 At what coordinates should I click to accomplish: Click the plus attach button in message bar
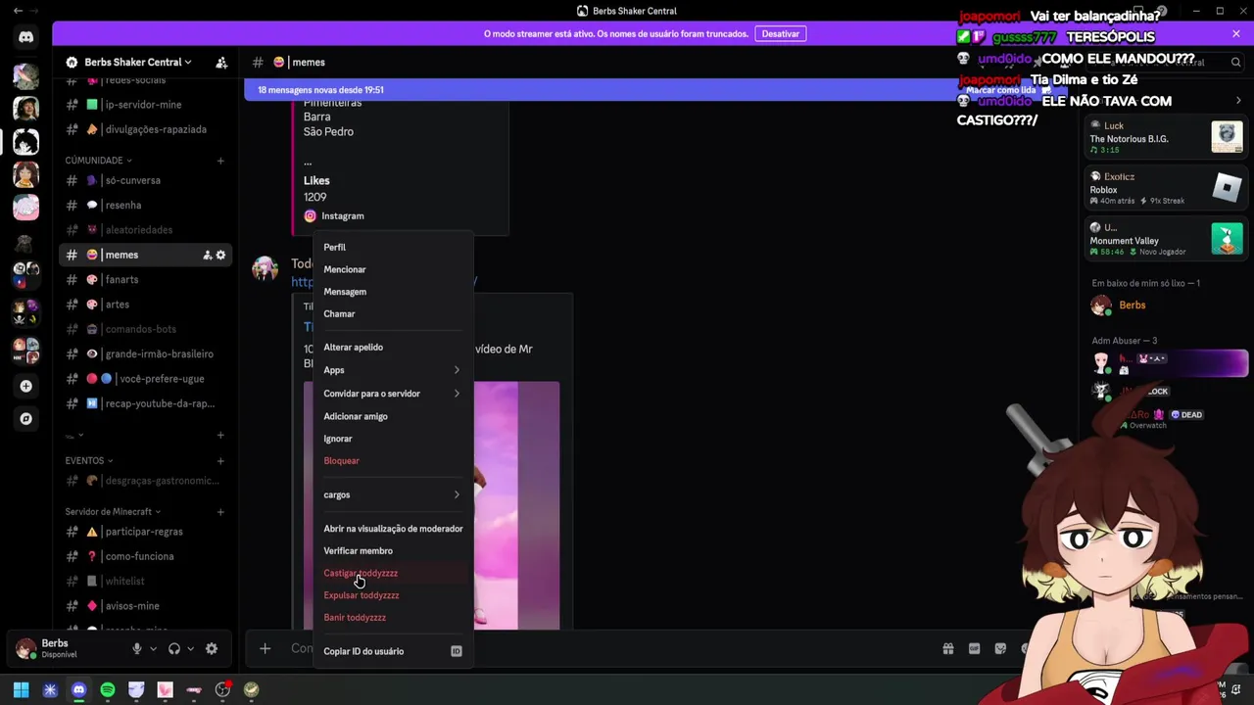click(x=265, y=648)
